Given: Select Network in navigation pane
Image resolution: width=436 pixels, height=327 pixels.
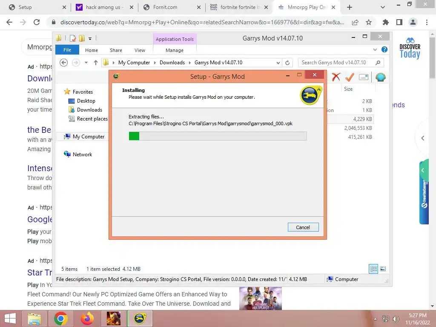Looking at the screenshot, I should [x=82, y=154].
